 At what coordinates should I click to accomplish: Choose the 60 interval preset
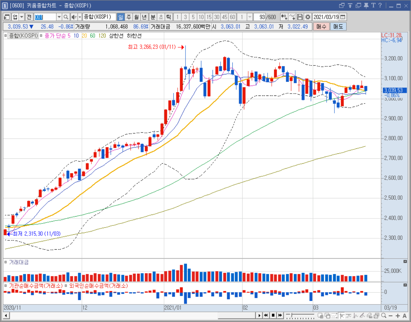coord(232,17)
